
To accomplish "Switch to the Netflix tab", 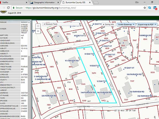I will tap(13, 2).
